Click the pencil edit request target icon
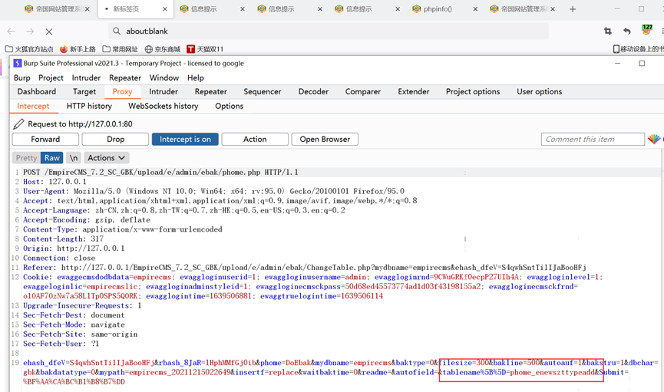The image size is (664, 392). (x=18, y=124)
